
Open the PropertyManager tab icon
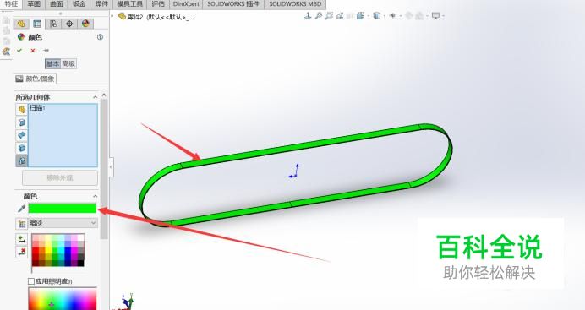click(37, 24)
